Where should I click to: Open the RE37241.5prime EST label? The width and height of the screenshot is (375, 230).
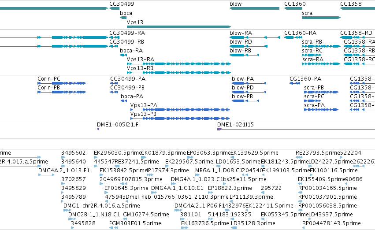(x=137, y=162)
